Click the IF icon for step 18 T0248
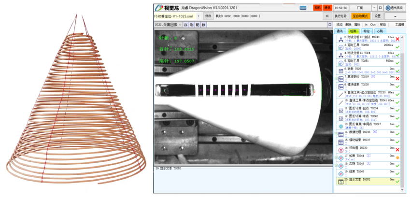 (x=341, y=166)
